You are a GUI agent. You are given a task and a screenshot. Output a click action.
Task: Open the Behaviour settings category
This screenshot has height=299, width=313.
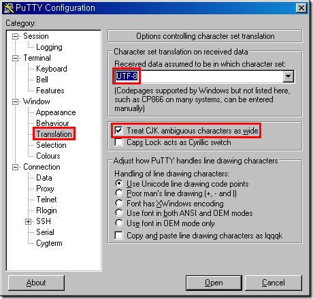click(x=52, y=123)
